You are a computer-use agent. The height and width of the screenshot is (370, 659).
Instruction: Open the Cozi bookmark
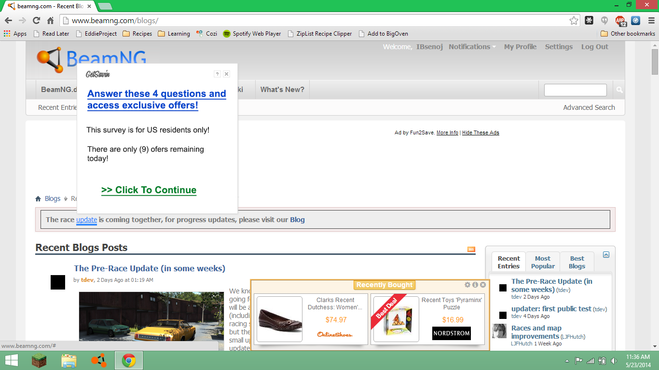pos(206,34)
